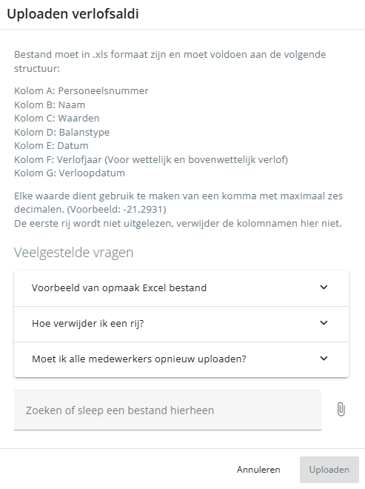Click the paperclip attach file icon
This screenshot has height=489, width=365.
(x=341, y=409)
